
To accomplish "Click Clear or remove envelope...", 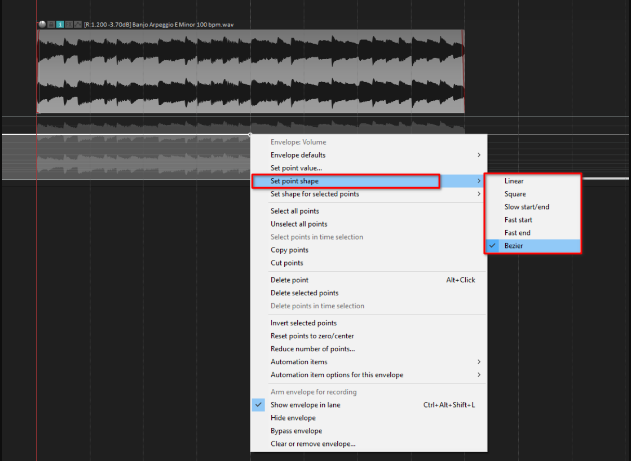I will coord(313,443).
